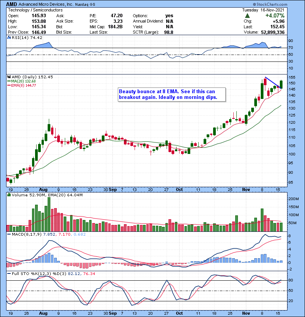The image size is (305, 317).
Task: Click the blue Beauty bounce annotation box
Action: coord(172,94)
